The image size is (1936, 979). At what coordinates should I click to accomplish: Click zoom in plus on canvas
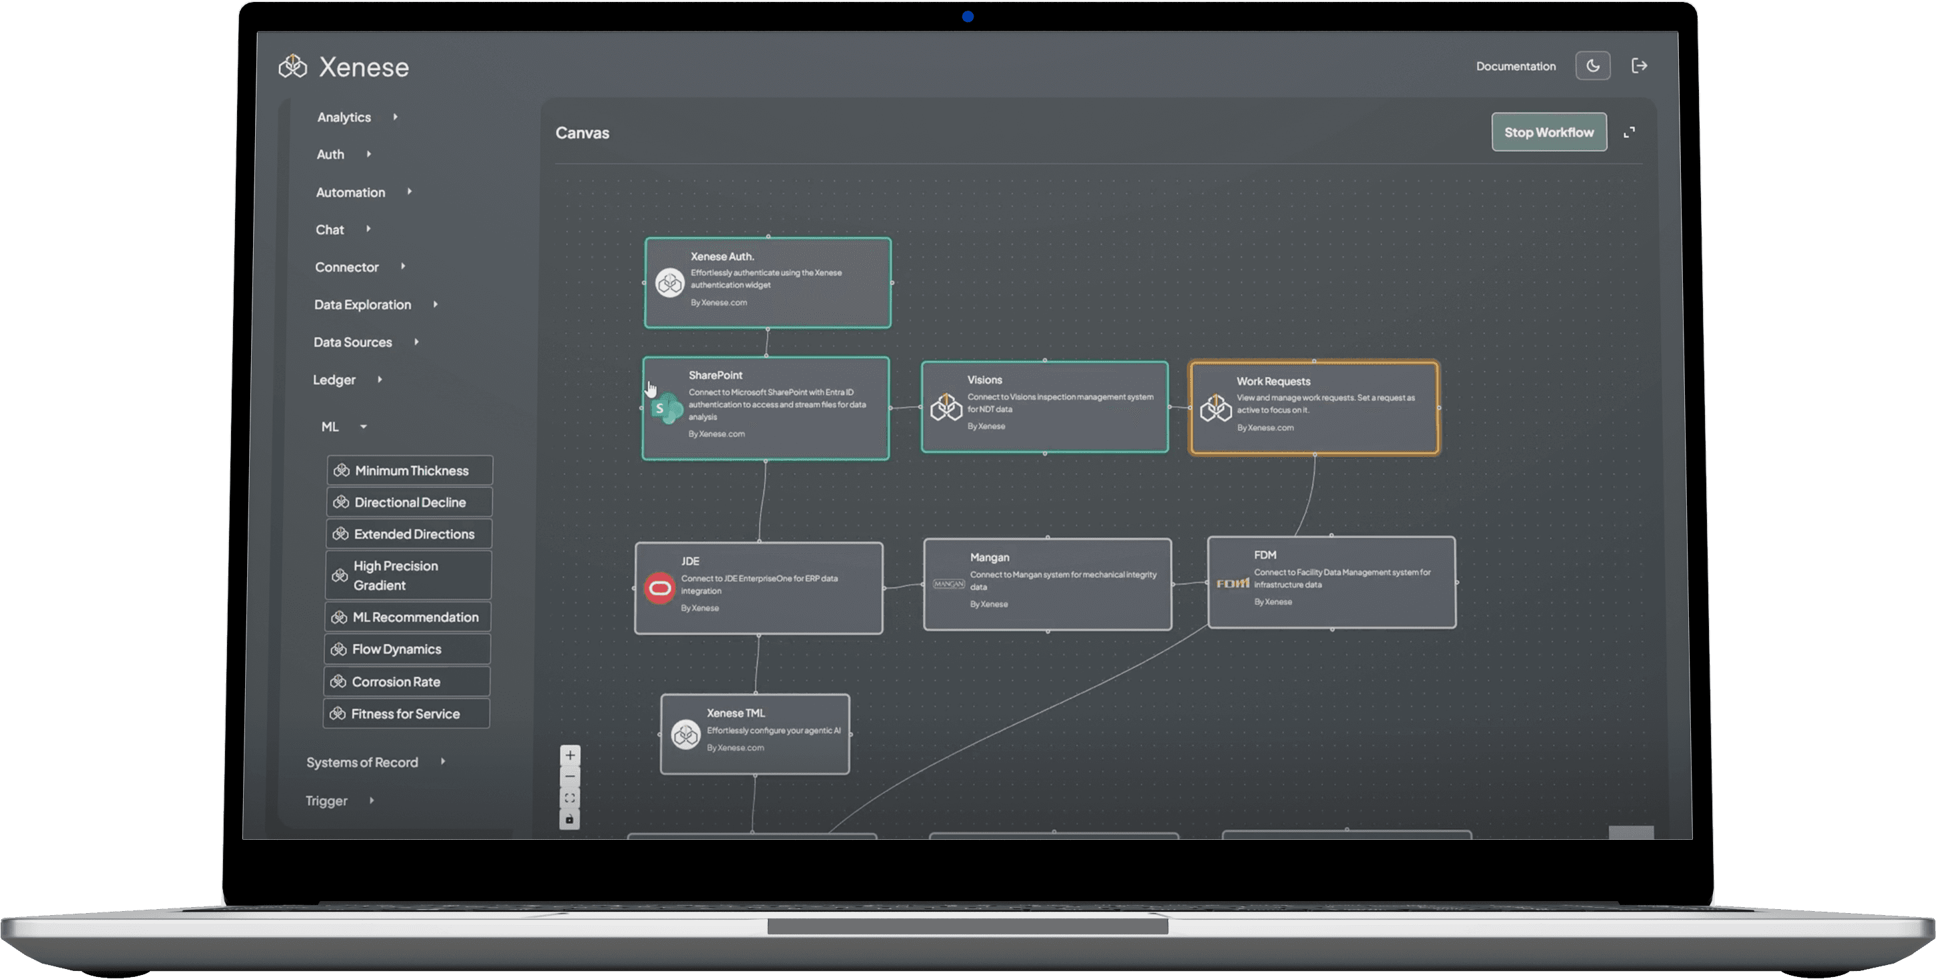pos(569,755)
